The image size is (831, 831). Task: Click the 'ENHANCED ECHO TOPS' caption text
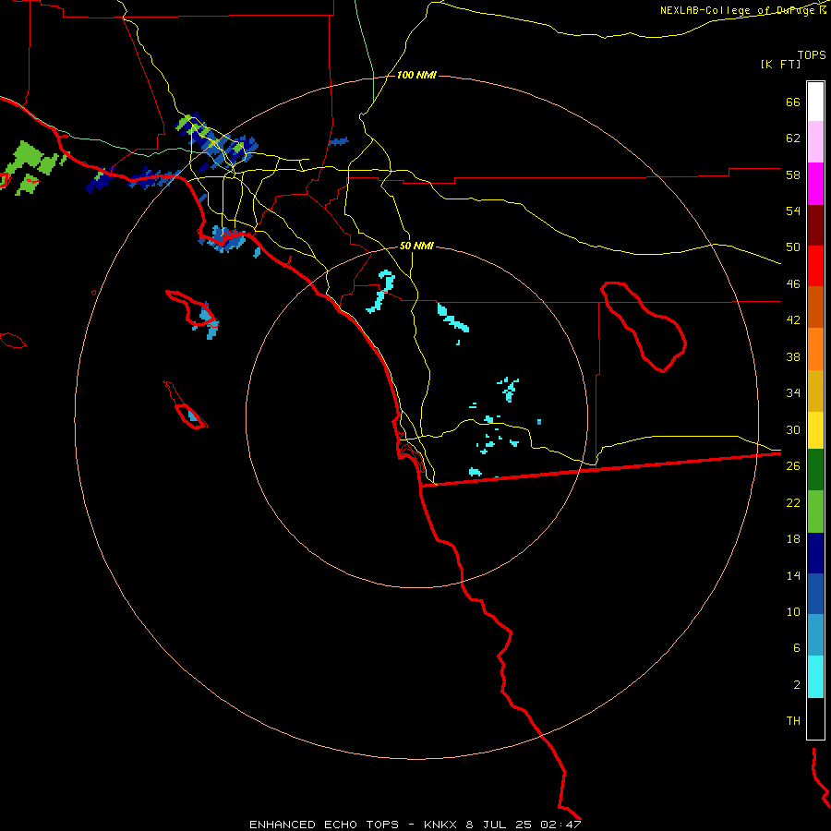(324, 825)
